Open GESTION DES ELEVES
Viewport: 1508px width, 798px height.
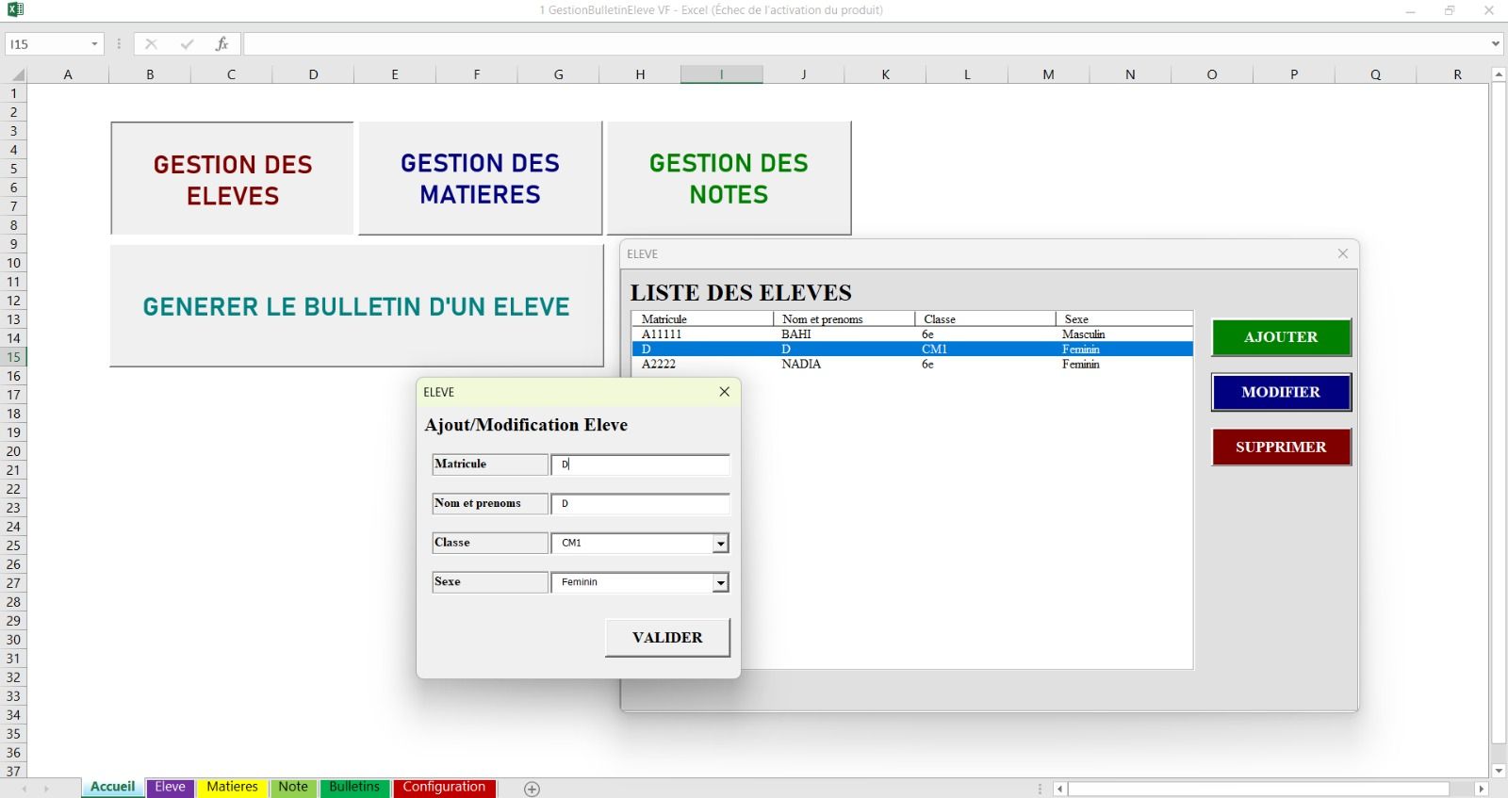point(232,178)
